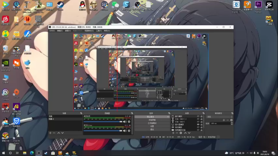The width and height of the screenshot is (278, 156).
Task: Open the desktop audio gear settings
Action: pos(129,122)
